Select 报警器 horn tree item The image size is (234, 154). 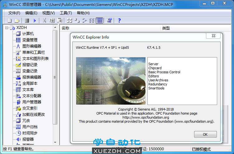pos(28,139)
